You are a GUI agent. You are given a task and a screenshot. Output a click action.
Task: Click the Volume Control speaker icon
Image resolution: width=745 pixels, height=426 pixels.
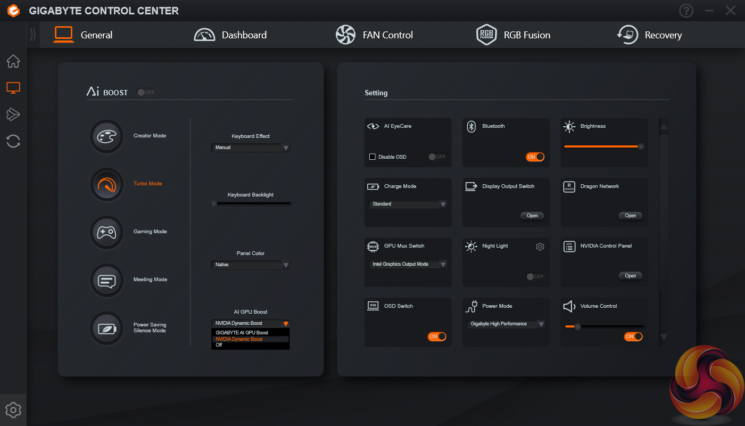570,307
